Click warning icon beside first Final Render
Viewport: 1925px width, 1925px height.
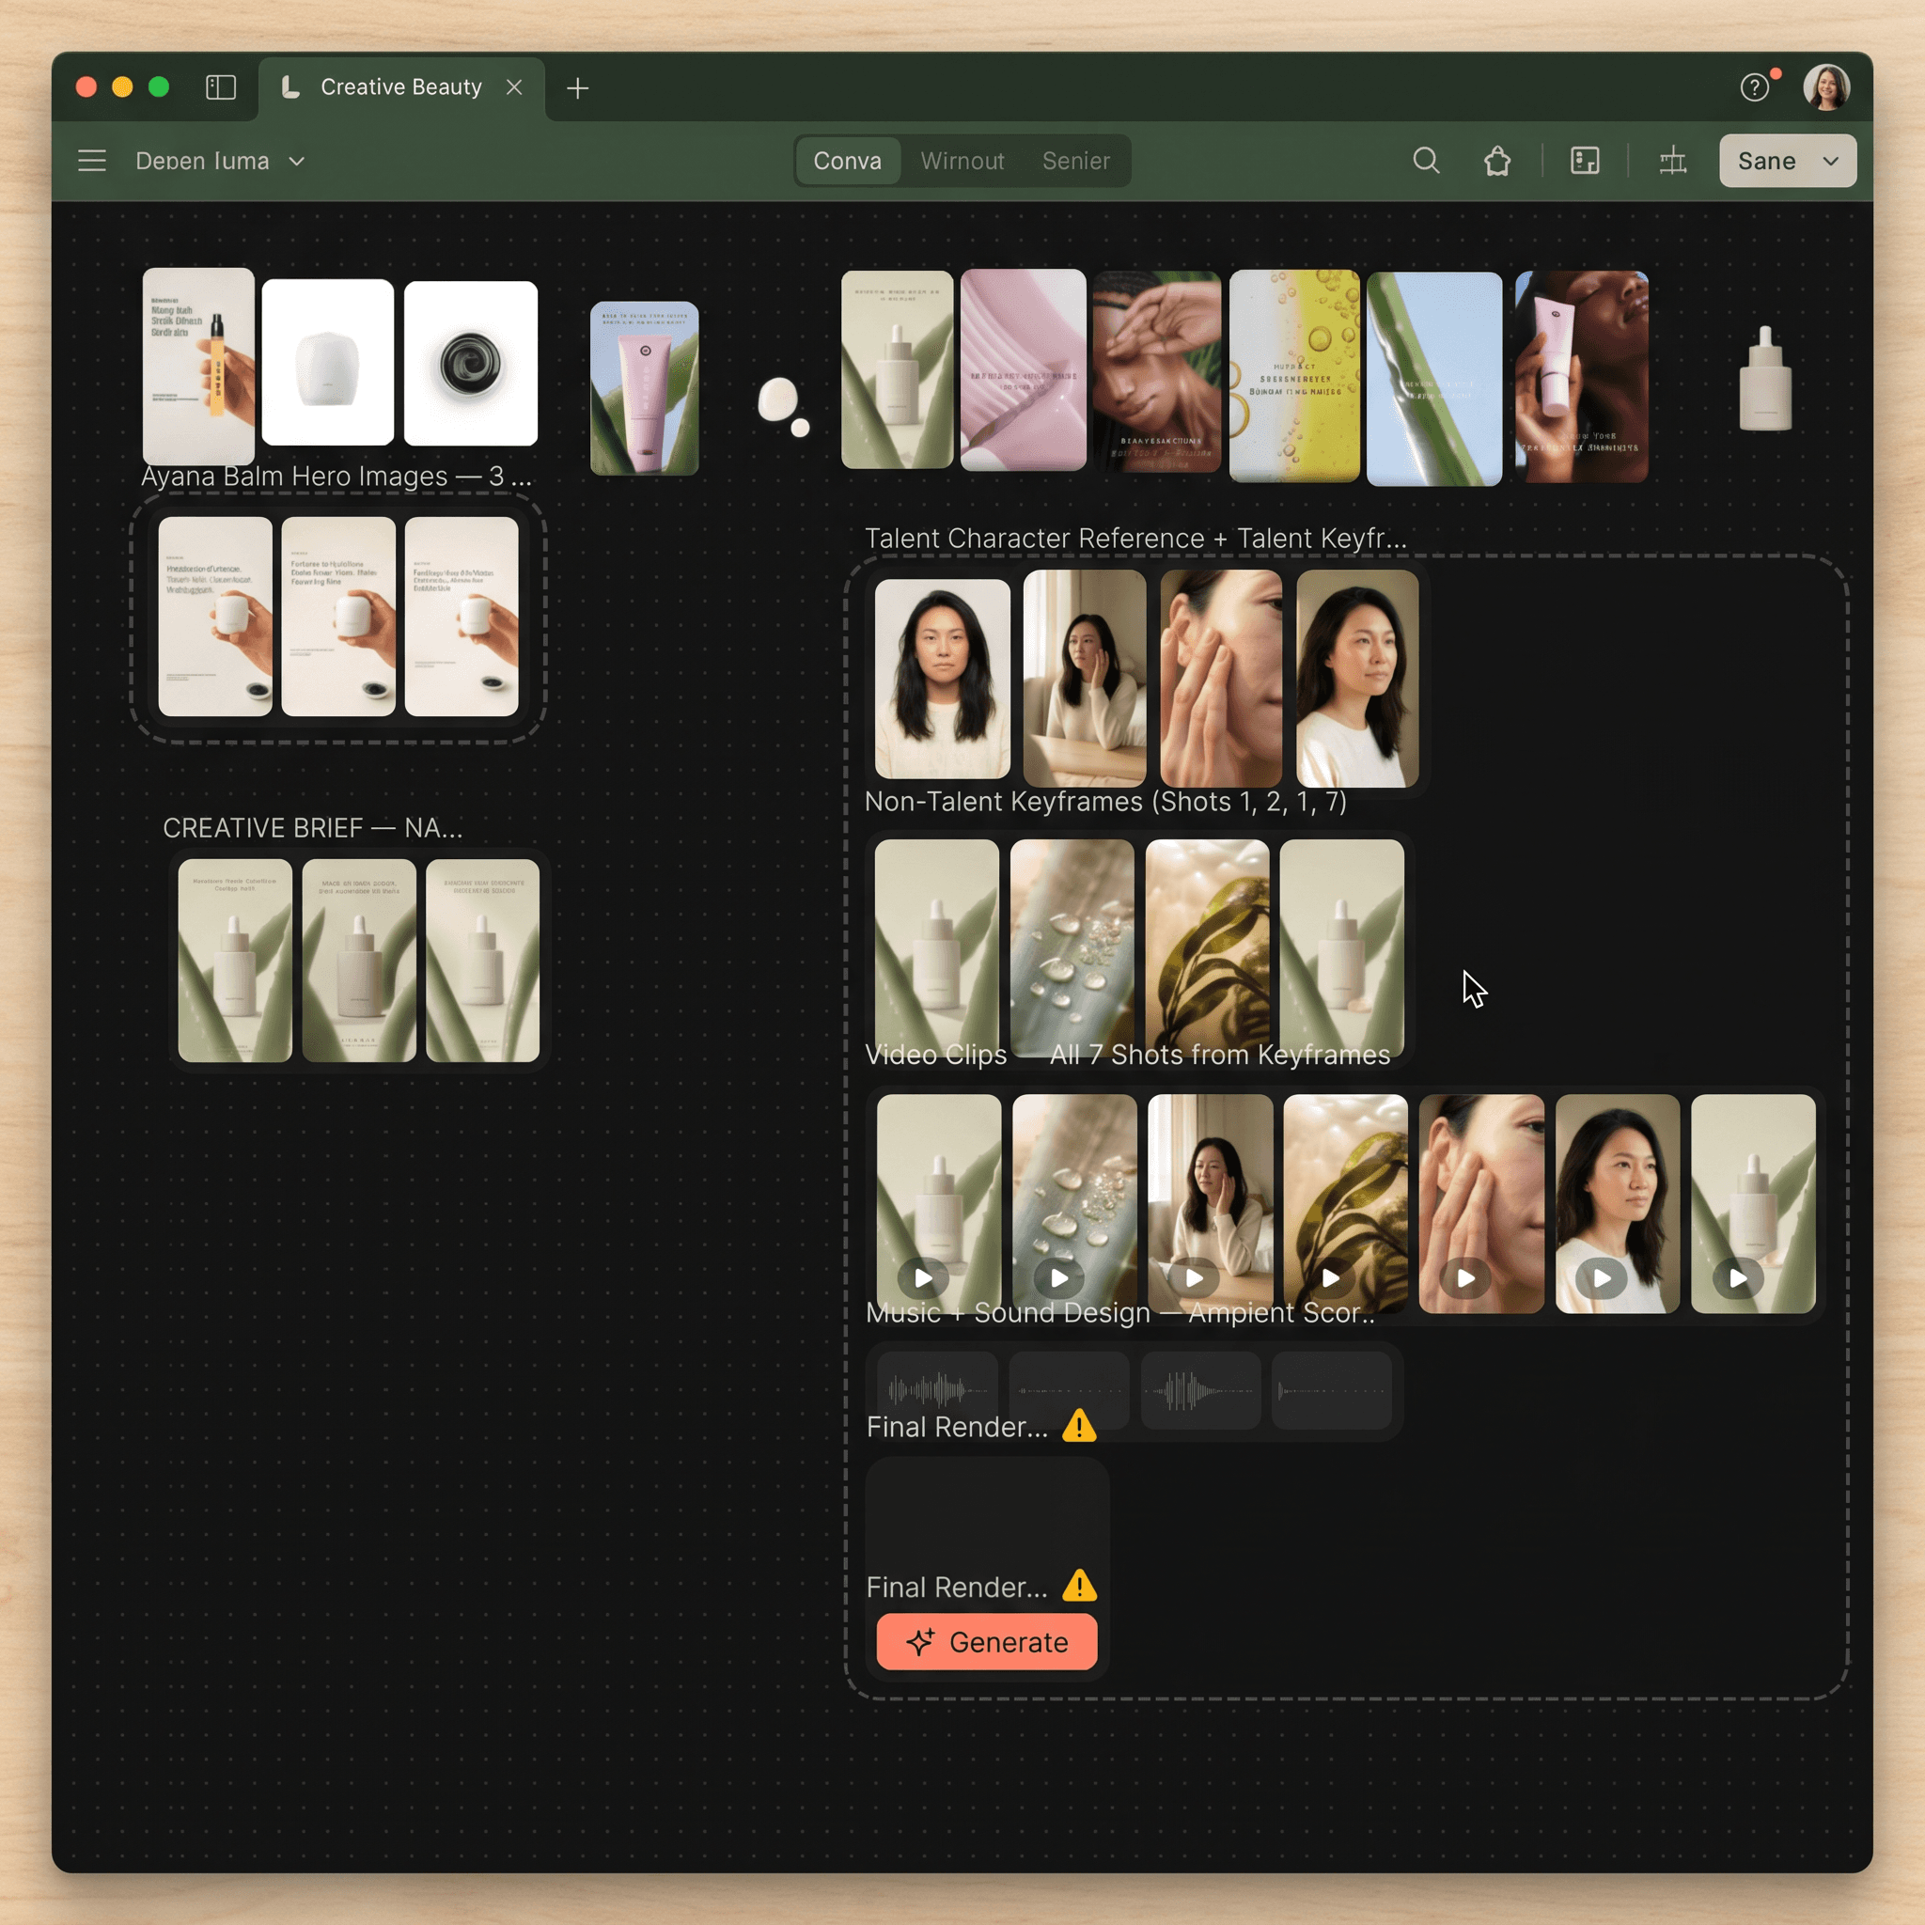1079,1426
